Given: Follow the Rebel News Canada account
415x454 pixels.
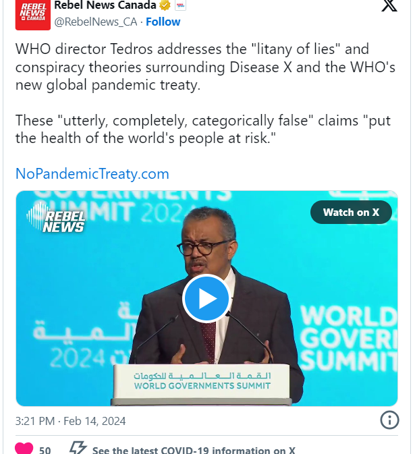Looking at the screenshot, I should [x=163, y=22].
